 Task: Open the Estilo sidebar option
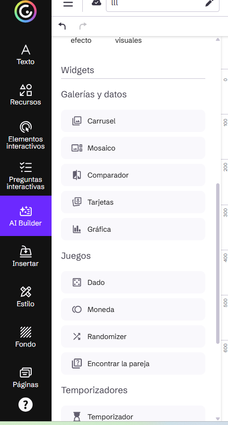[x=26, y=296]
